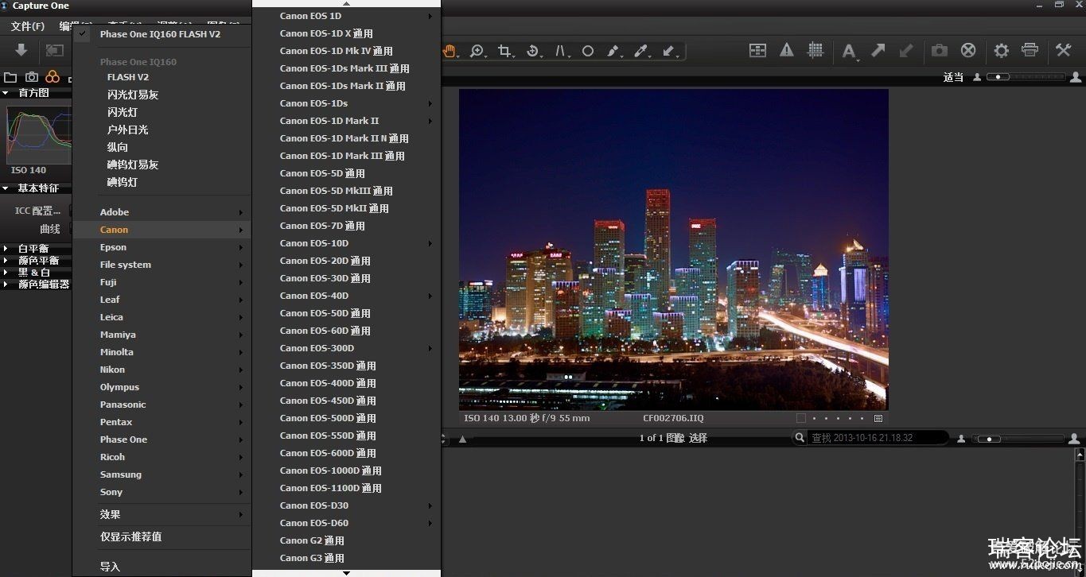Click the city night skyline preview image
Screen dimensions: 1086x577
click(673, 250)
